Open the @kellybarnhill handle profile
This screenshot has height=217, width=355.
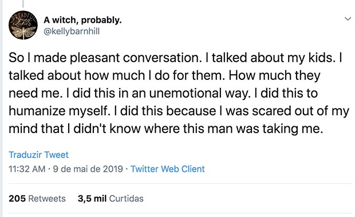[72, 31]
